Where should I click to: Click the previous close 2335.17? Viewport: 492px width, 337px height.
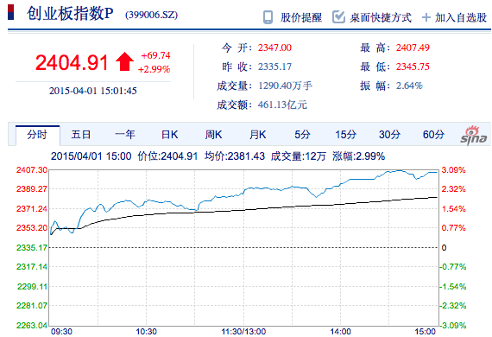(x=274, y=67)
